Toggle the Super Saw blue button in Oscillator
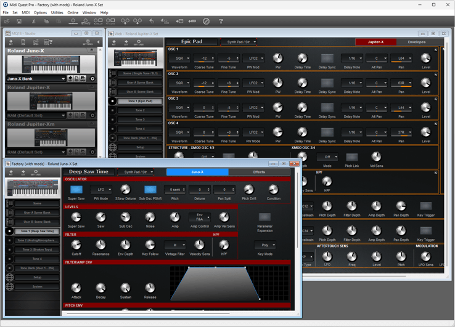Screen dimensions: 455x327 (x=76, y=190)
